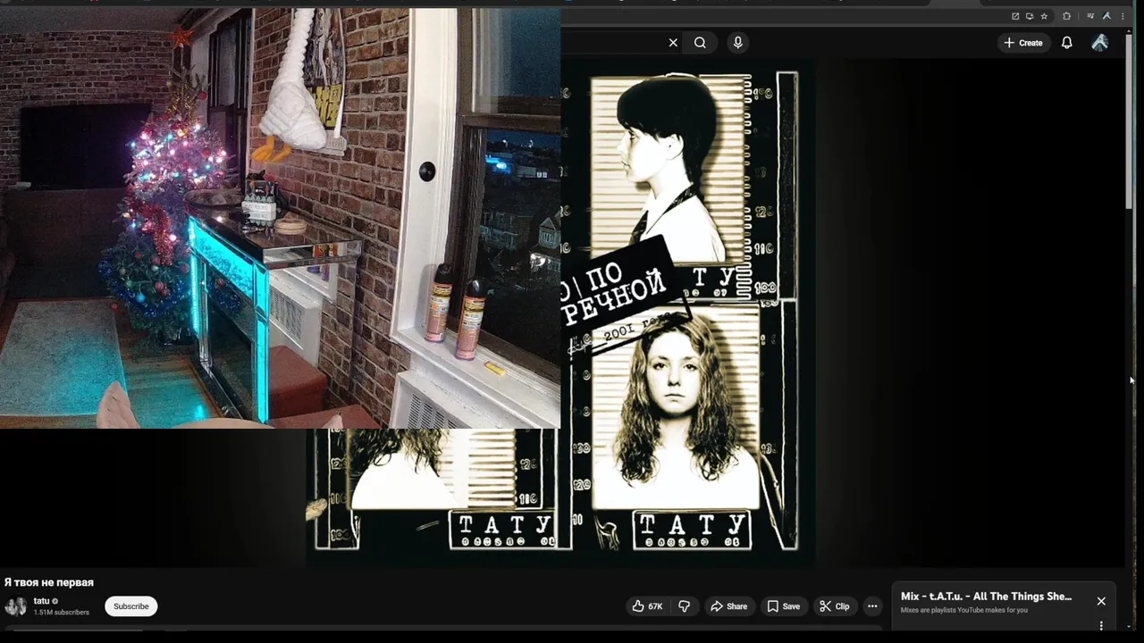Open more actions ellipsis beside Clip
The height and width of the screenshot is (643, 1144).
point(872,606)
